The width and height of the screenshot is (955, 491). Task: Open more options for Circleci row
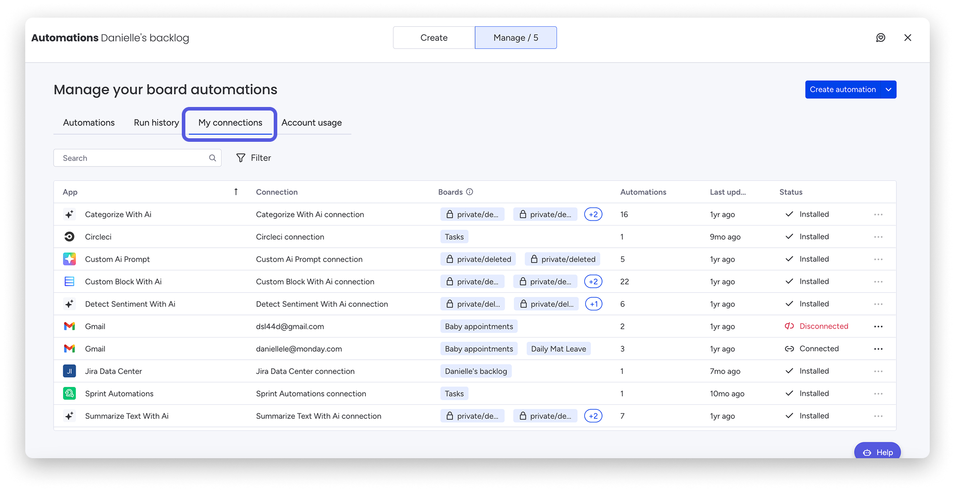point(878,237)
